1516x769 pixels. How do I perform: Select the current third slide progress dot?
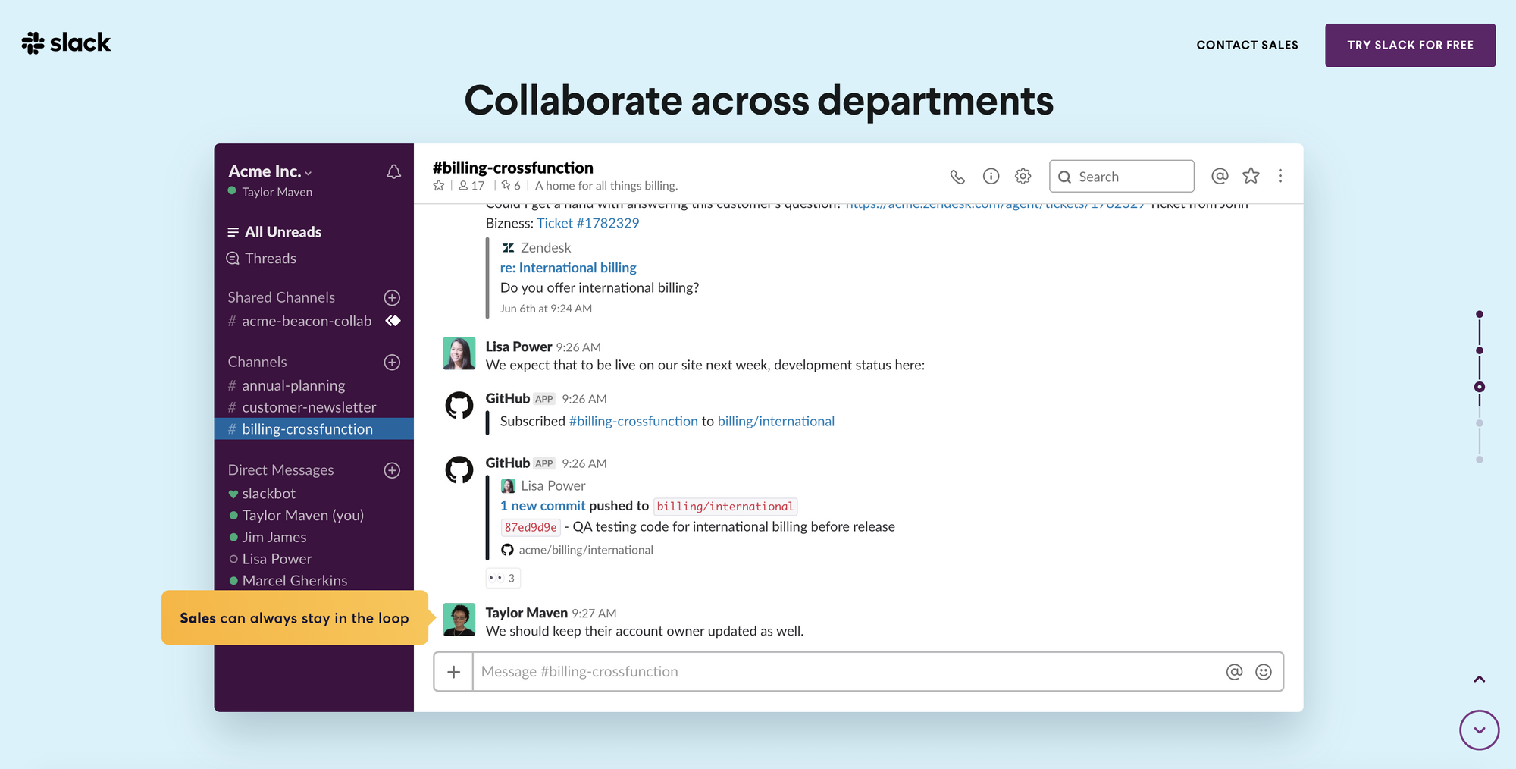tap(1480, 387)
